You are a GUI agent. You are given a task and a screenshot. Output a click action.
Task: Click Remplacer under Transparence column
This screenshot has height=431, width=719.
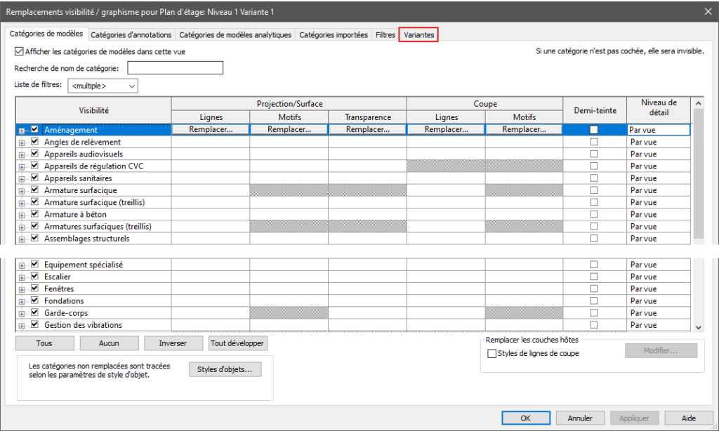[368, 130]
